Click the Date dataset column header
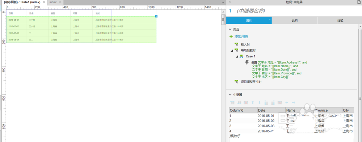Screen dimensions: 362x142 [271, 111]
